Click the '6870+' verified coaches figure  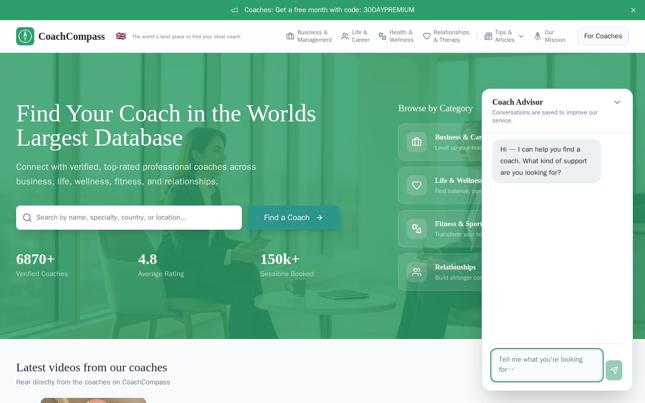35,259
